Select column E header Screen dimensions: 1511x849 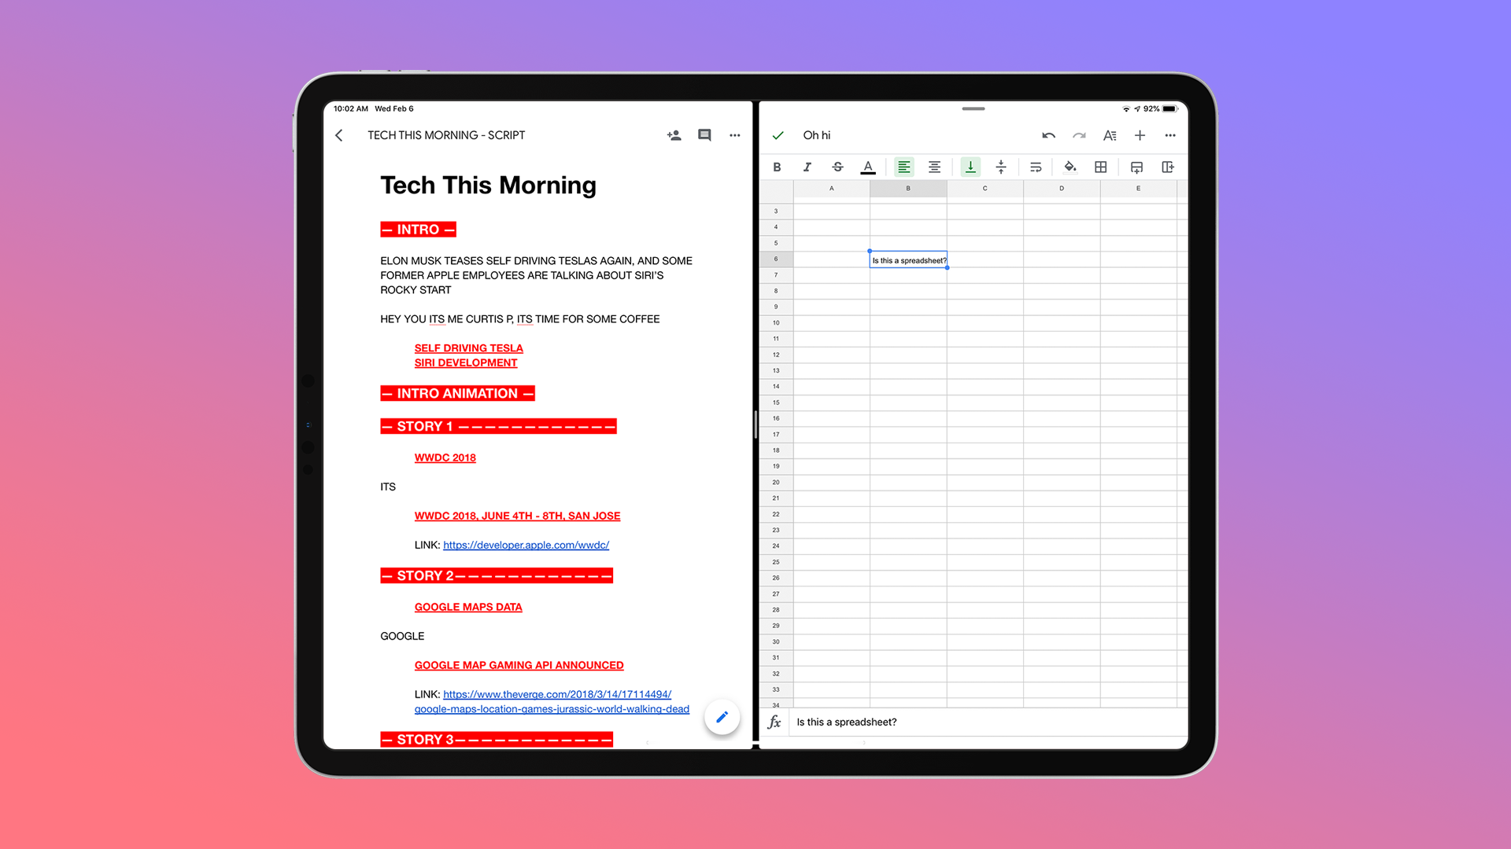[1138, 189]
